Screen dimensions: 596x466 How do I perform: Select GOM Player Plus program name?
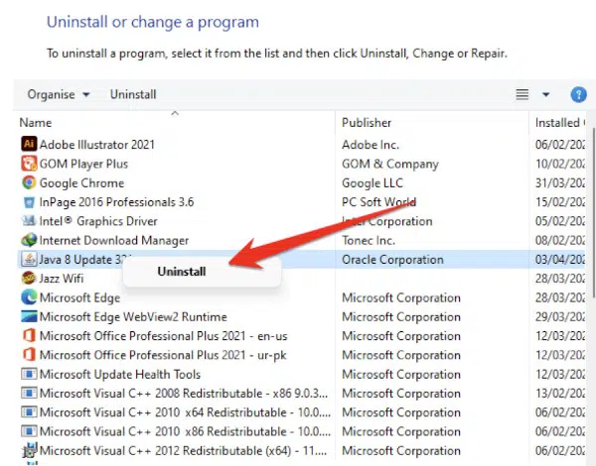83,164
